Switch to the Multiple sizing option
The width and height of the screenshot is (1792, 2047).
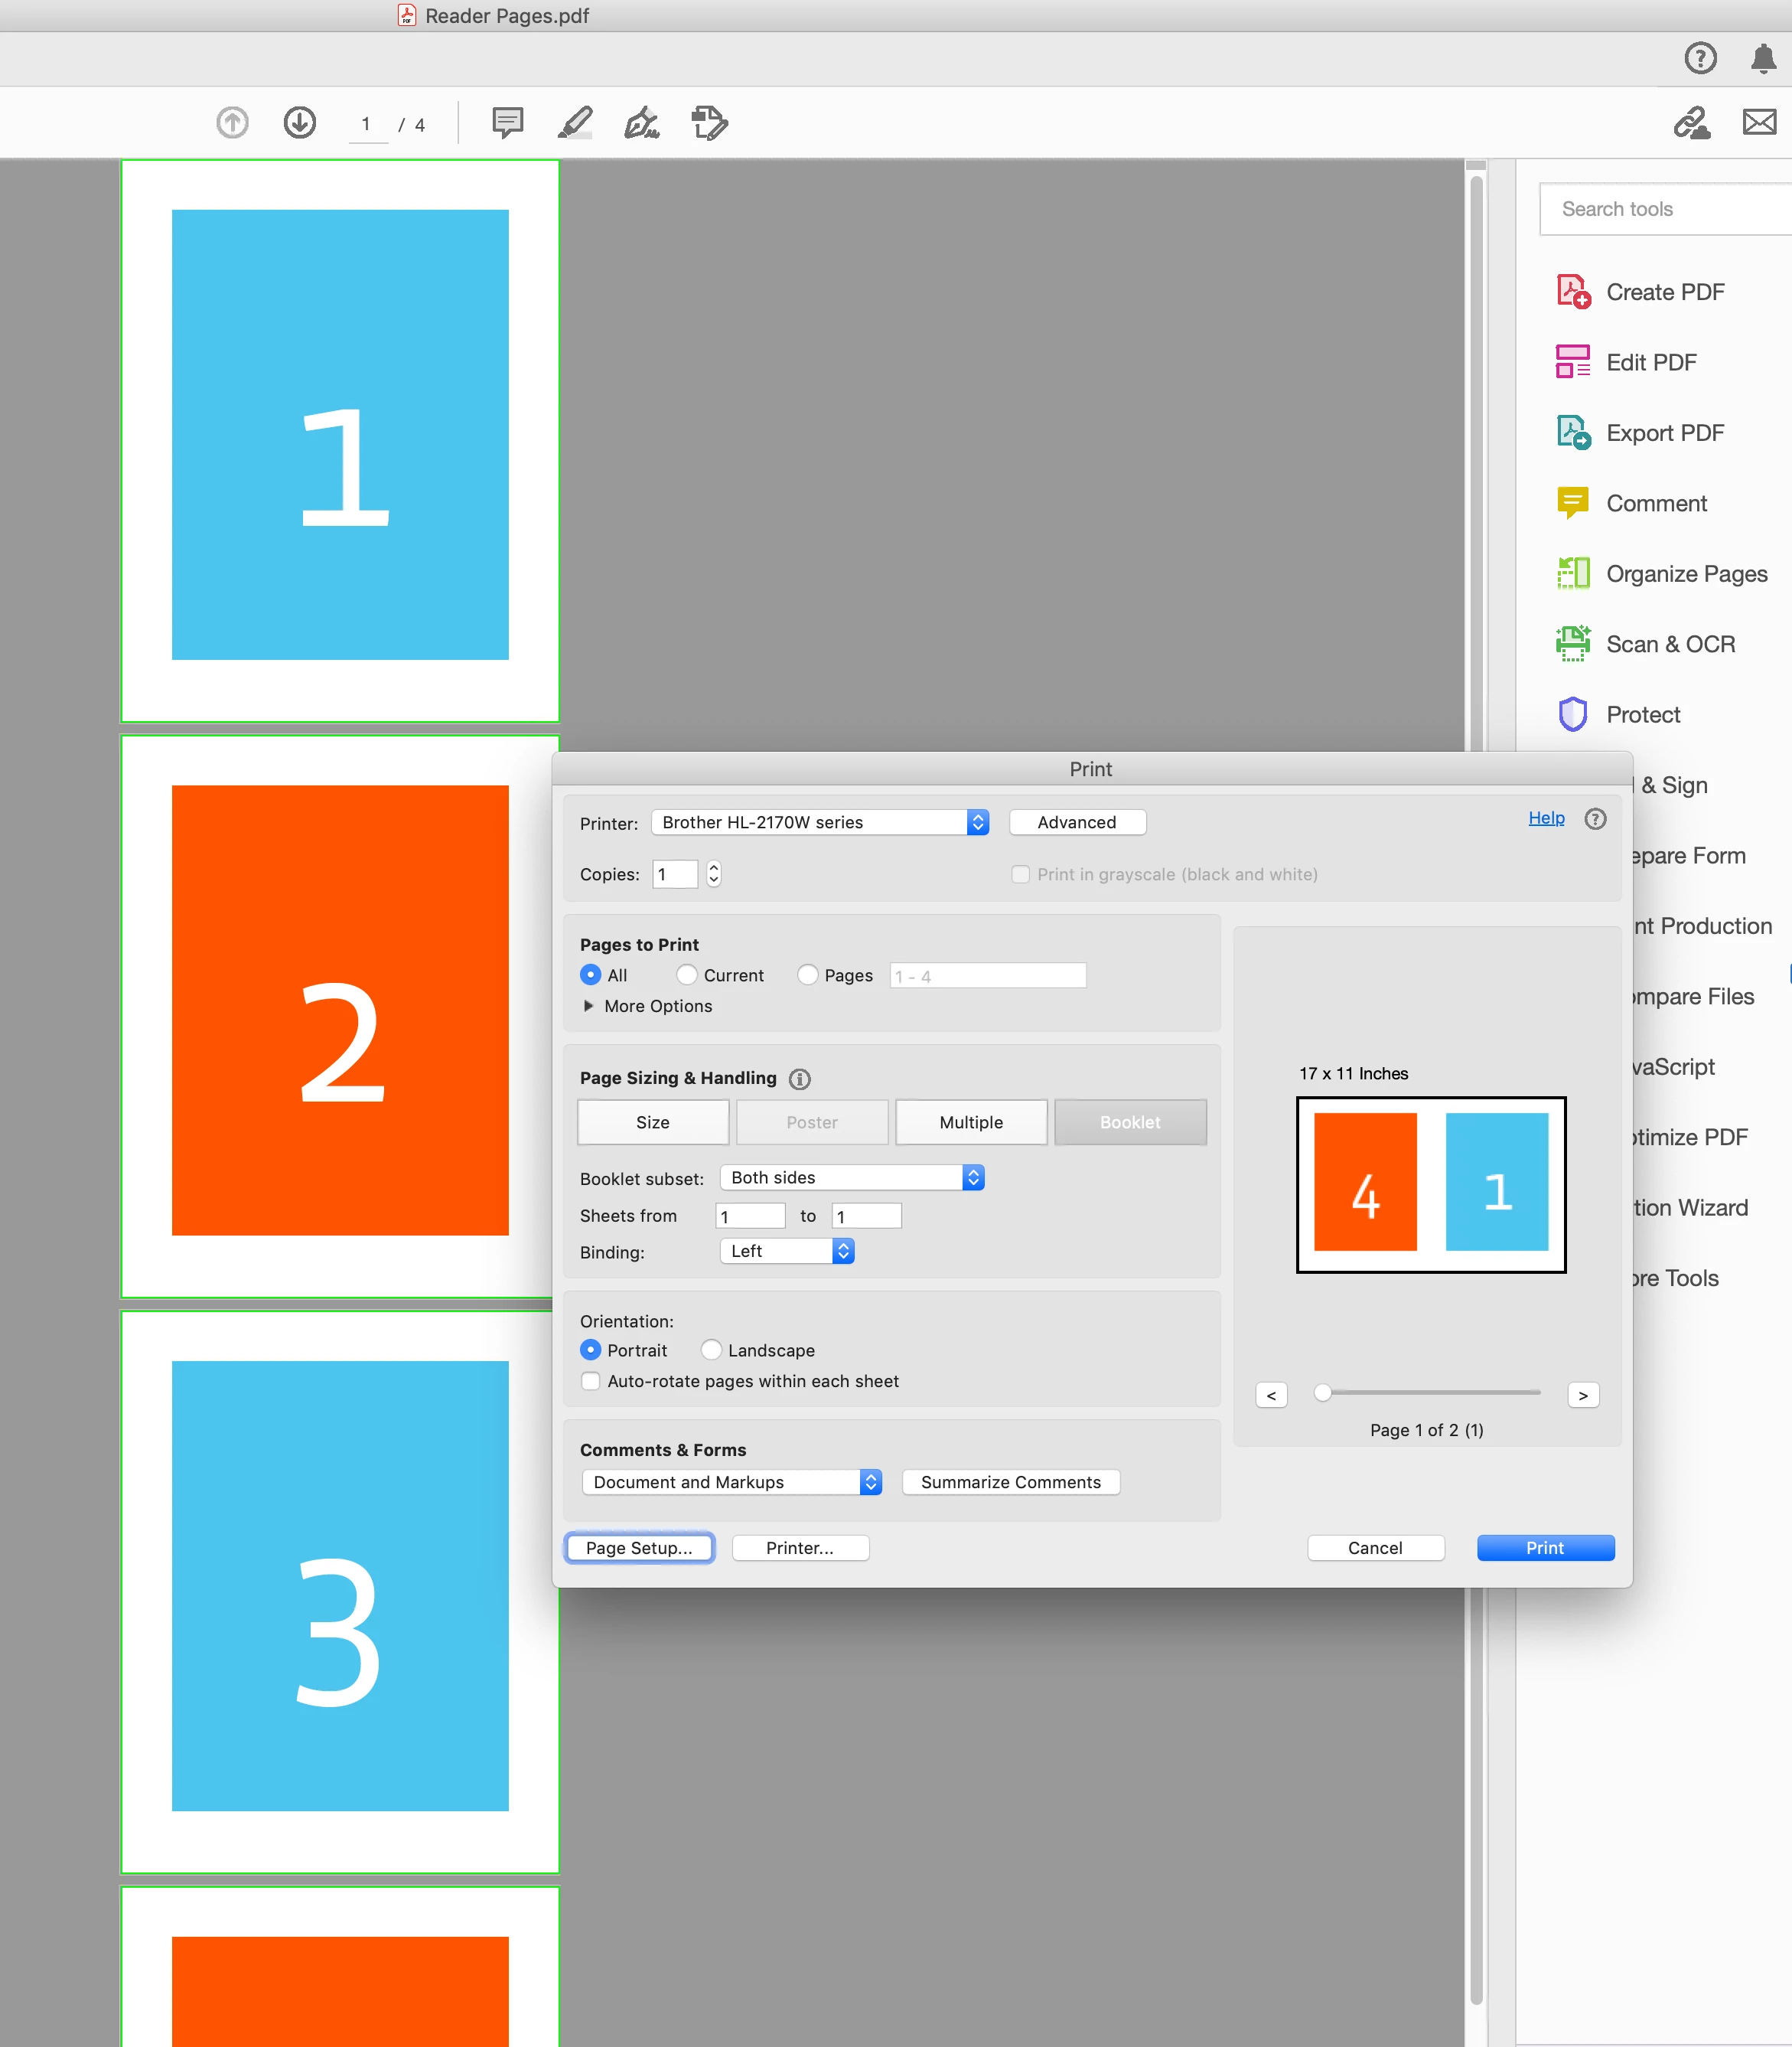click(970, 1122)
